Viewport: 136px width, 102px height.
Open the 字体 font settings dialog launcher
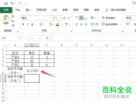coord(71,31)
